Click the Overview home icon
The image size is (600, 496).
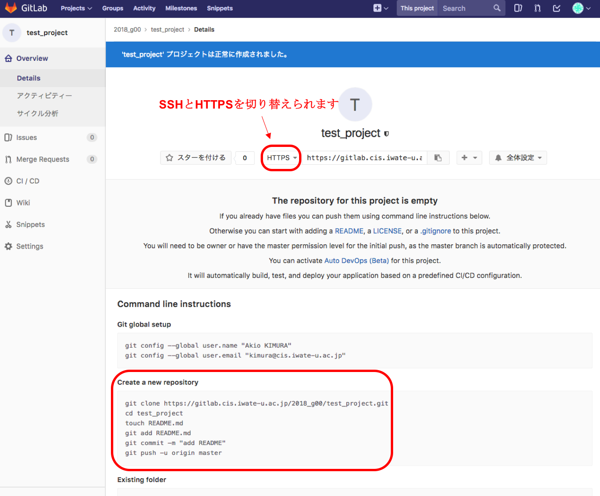click(8, 58)
